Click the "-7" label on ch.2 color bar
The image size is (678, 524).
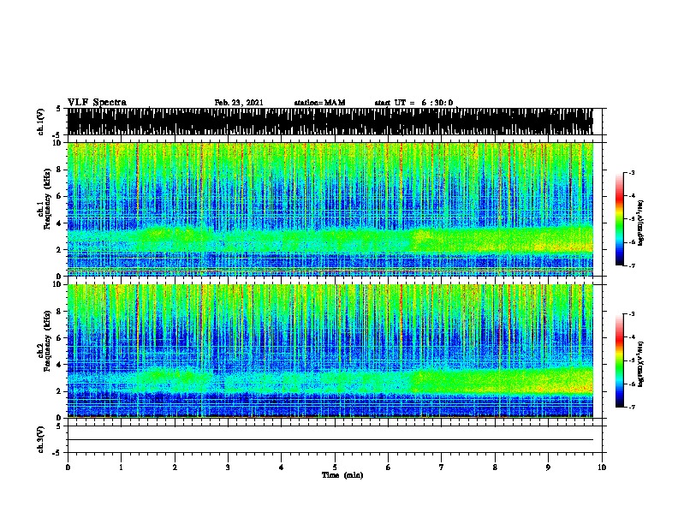tap(632, 407)
